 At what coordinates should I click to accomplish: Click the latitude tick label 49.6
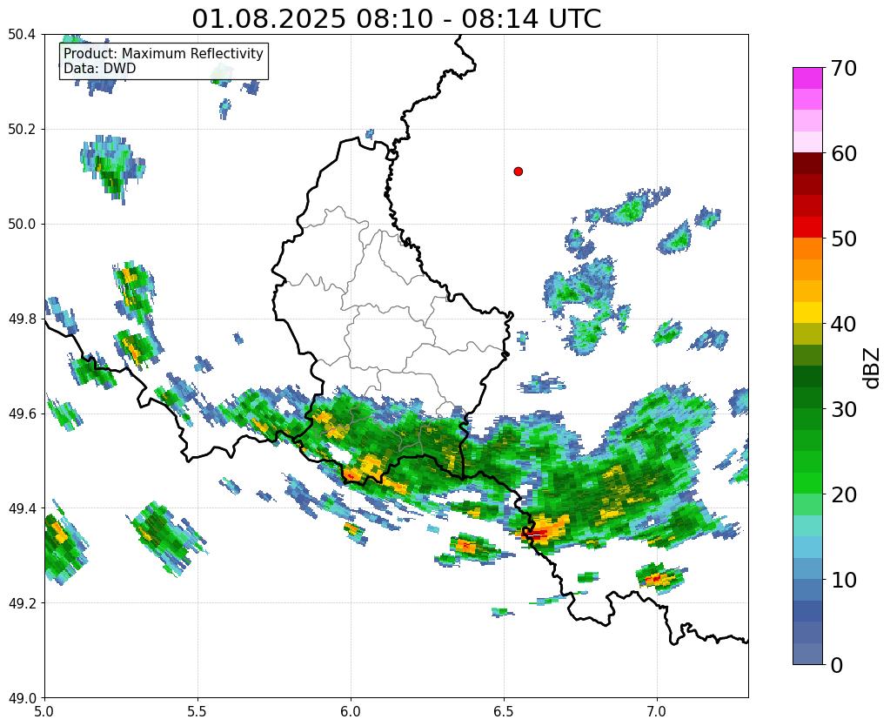22,414
